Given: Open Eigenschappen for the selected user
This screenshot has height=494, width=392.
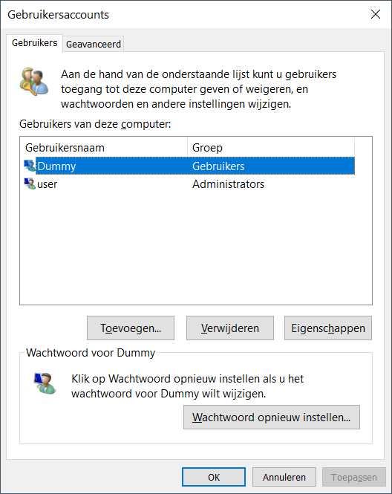Looking at the screenshot, I should [x=328, y=328].
